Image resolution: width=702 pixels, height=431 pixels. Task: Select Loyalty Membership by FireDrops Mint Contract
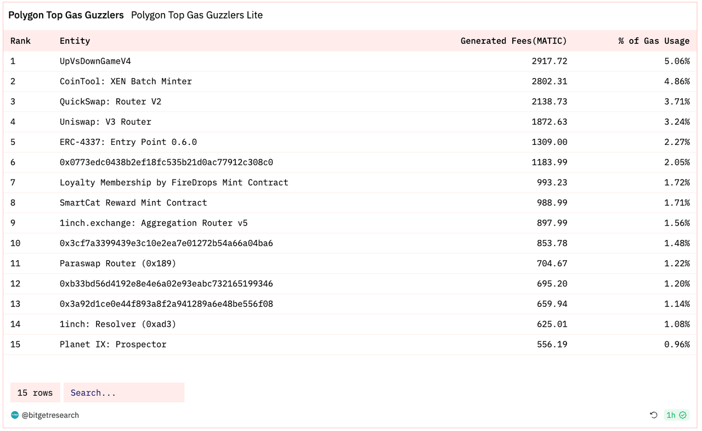[174, 182]
